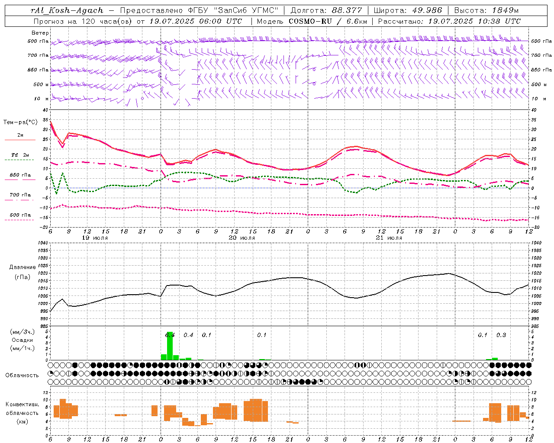Click the model name COSMO-RU / 6.6км
554x443 pixels.
coord(328,21)
